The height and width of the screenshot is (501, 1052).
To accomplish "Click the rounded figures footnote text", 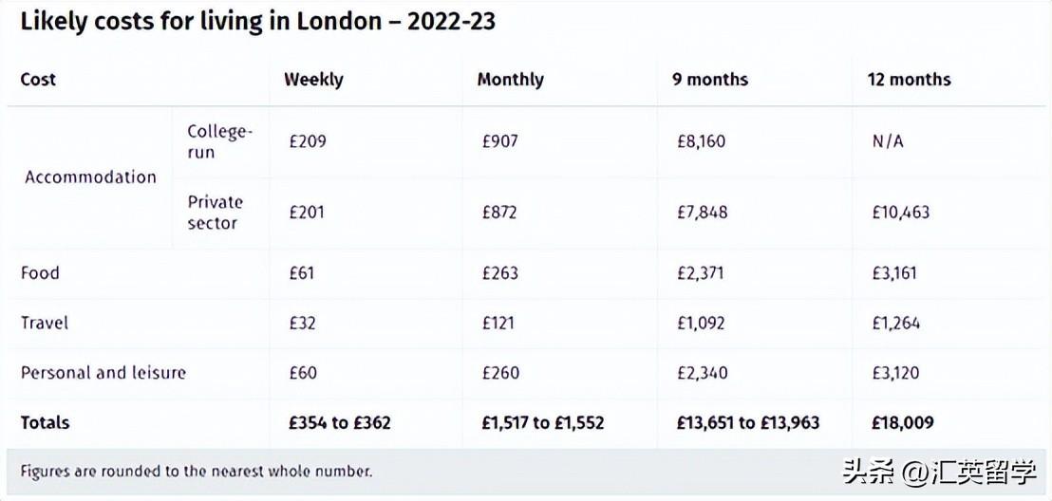I will 197,471.
